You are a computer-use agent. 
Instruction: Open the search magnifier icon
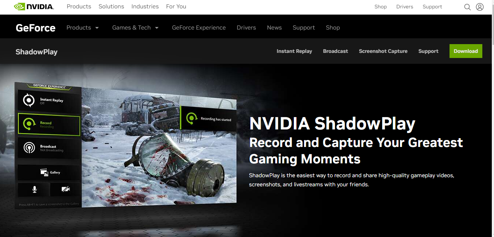467,7
